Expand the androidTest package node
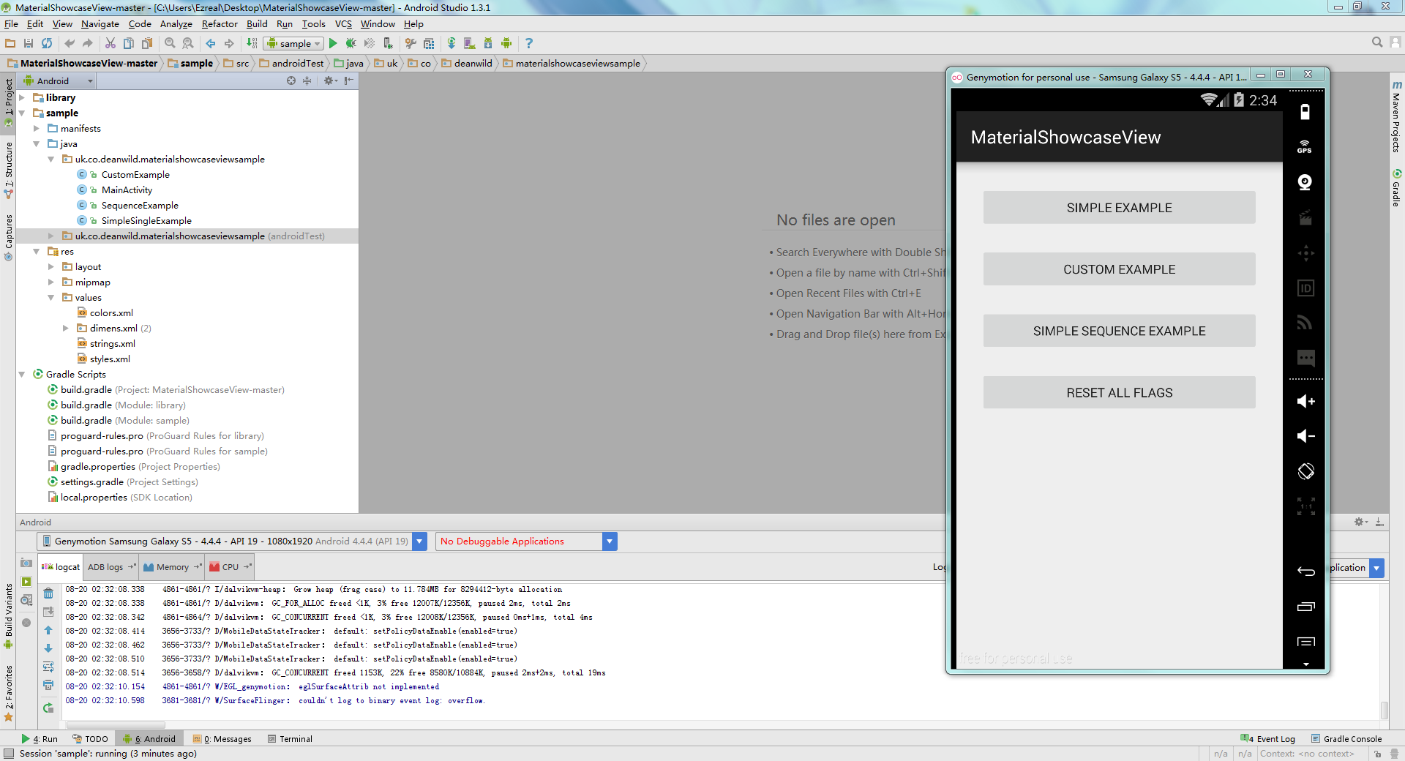1405x761 pixels. [x=51, y=236]
